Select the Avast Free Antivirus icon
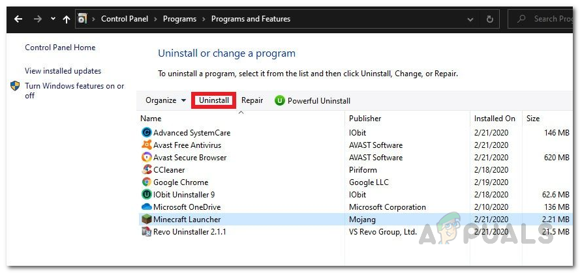The width and height of the screenshot is (580, 273). tap(146, 145)
